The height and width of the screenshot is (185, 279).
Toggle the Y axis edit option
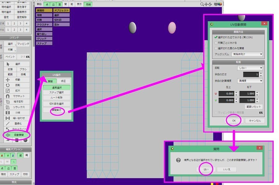click(8, 156)
